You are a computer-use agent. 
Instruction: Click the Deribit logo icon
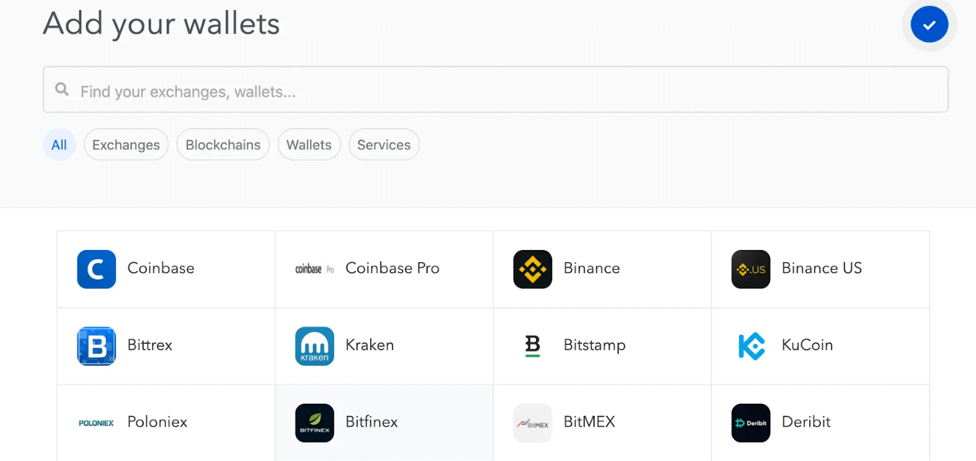pyautogui.click(x=751, y=423)
